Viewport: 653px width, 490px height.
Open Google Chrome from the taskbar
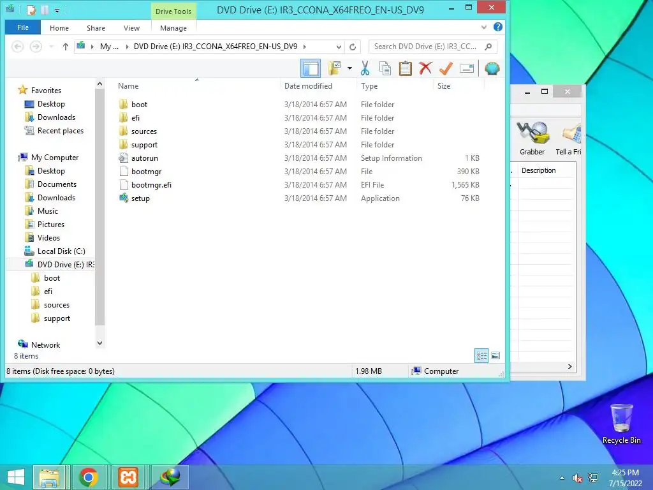pyautogui.click(x=88, y=477)
